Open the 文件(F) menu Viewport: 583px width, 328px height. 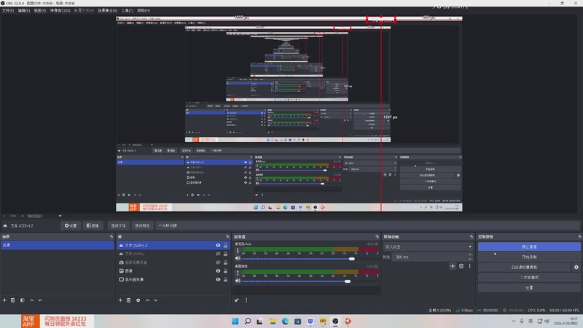click(8, 10)
